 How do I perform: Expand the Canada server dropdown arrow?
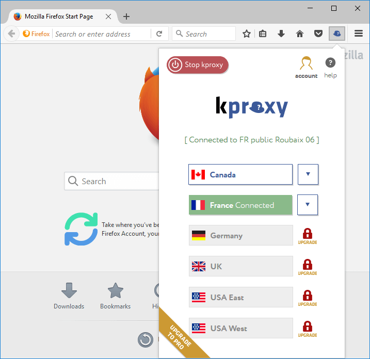308,174
